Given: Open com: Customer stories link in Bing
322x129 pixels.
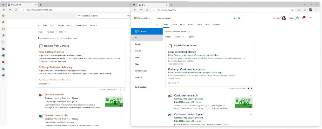Looking at the screenshot, I should (182, 52).
